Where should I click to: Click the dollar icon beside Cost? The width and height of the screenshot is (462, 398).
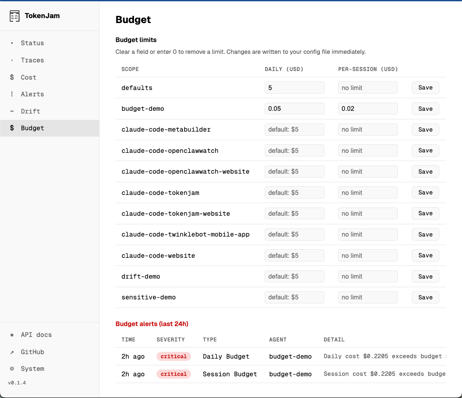12,77
